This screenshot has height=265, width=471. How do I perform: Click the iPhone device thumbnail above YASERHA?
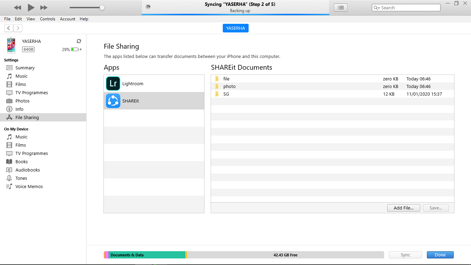[x=11, y=45]
